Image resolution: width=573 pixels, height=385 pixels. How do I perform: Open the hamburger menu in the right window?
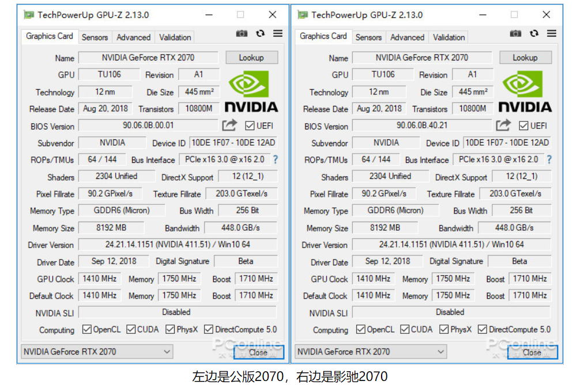pos(551,33)
